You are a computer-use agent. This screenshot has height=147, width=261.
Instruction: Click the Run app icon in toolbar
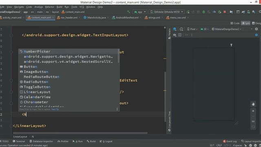tap(188, 12)
